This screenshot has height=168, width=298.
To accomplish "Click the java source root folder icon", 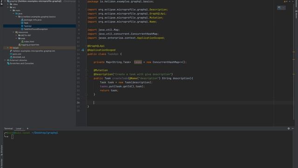I will pyautogui.click(x=17, y=14).
